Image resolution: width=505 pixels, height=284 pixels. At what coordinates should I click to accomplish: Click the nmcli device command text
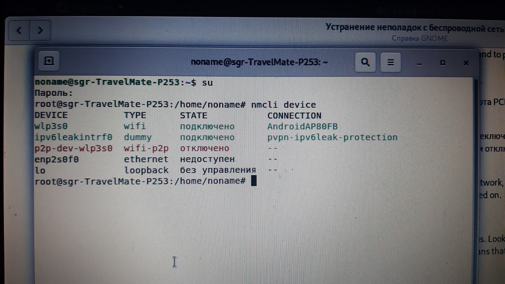(284, 105)
